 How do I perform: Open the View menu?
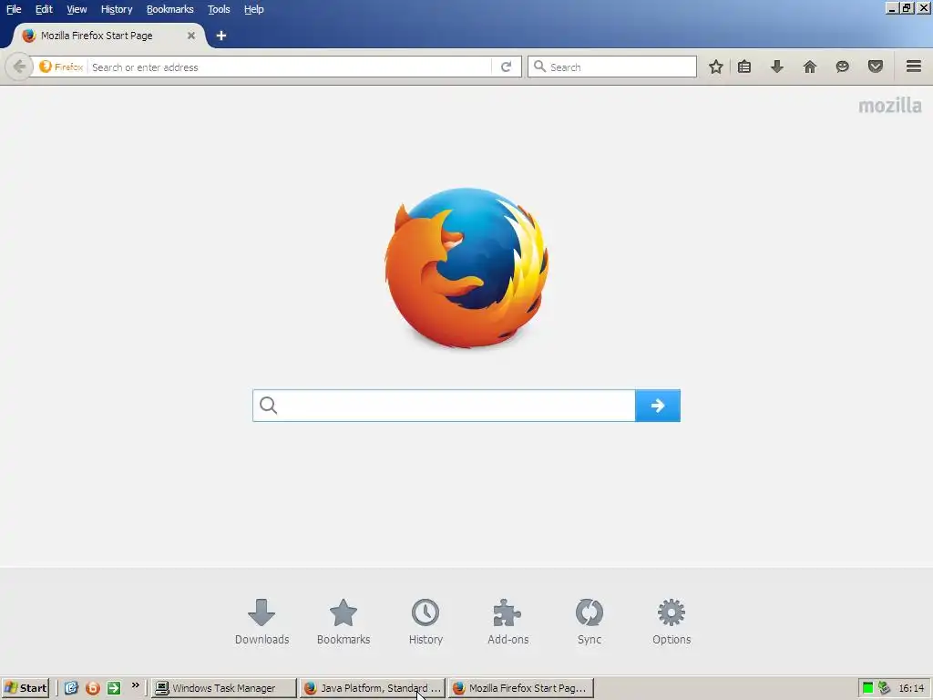click(77, 9)
